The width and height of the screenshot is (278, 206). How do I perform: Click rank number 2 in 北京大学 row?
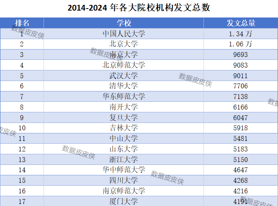pyautogui.click(x=22, y=44)
